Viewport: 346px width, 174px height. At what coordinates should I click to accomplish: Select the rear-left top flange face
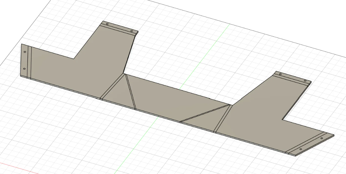[x=119, y=27]
